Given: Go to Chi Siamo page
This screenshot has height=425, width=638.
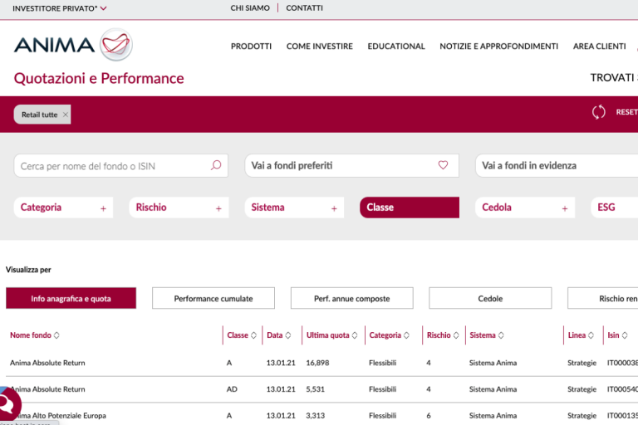Looking at the screenshot, I should pos(250,8).
